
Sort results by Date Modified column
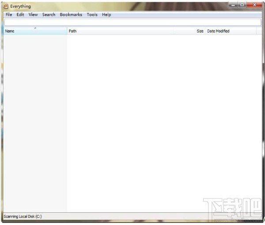click(231, 31)
